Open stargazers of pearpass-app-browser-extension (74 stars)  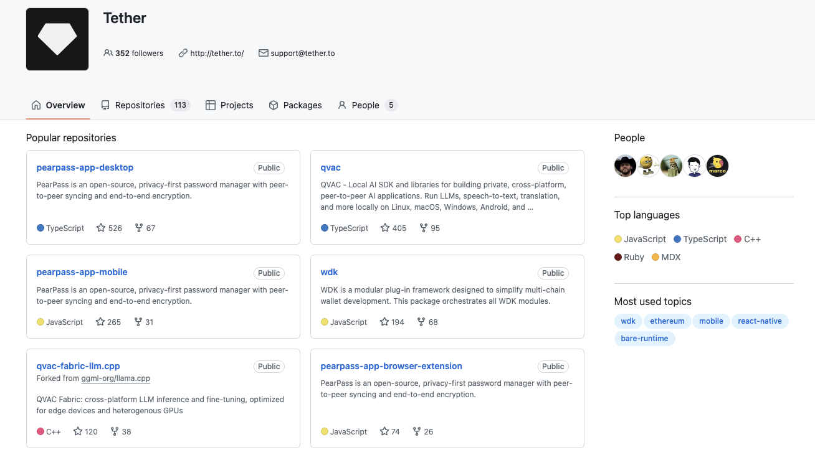point(390,432)
